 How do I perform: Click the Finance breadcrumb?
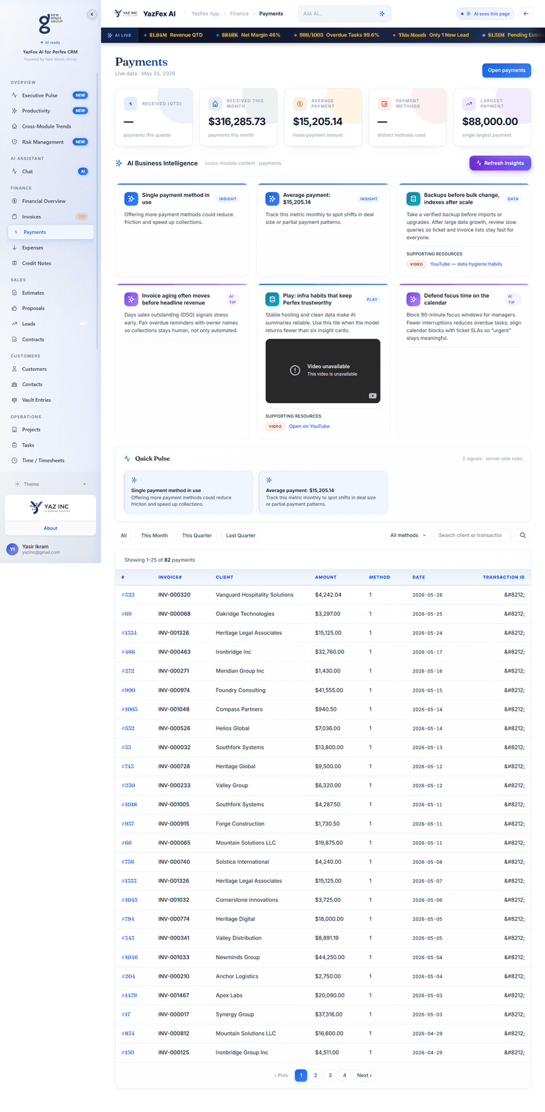239,14
